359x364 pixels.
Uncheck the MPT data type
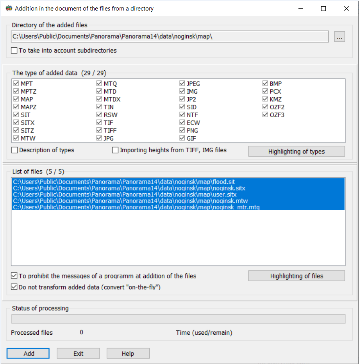16,84
